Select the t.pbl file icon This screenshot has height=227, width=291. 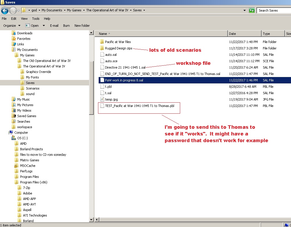pos(102,87)
